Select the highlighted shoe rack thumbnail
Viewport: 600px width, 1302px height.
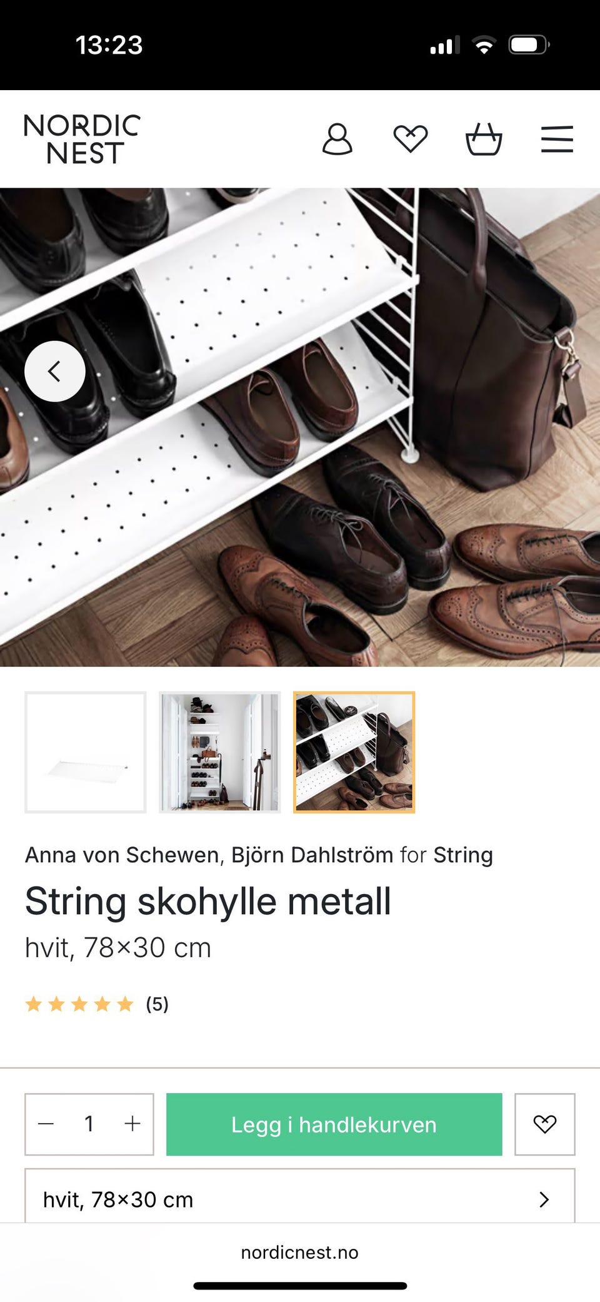(x=354, y=752)
